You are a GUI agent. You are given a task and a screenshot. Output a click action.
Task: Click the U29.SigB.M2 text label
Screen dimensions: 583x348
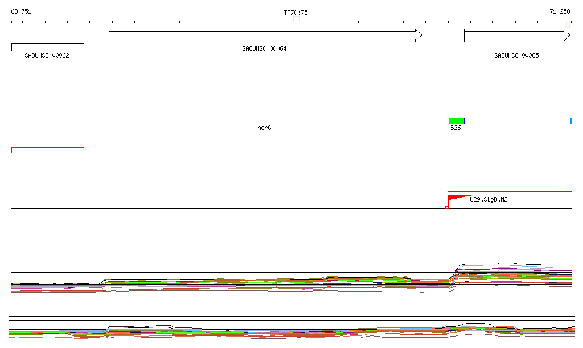[488, 199]
